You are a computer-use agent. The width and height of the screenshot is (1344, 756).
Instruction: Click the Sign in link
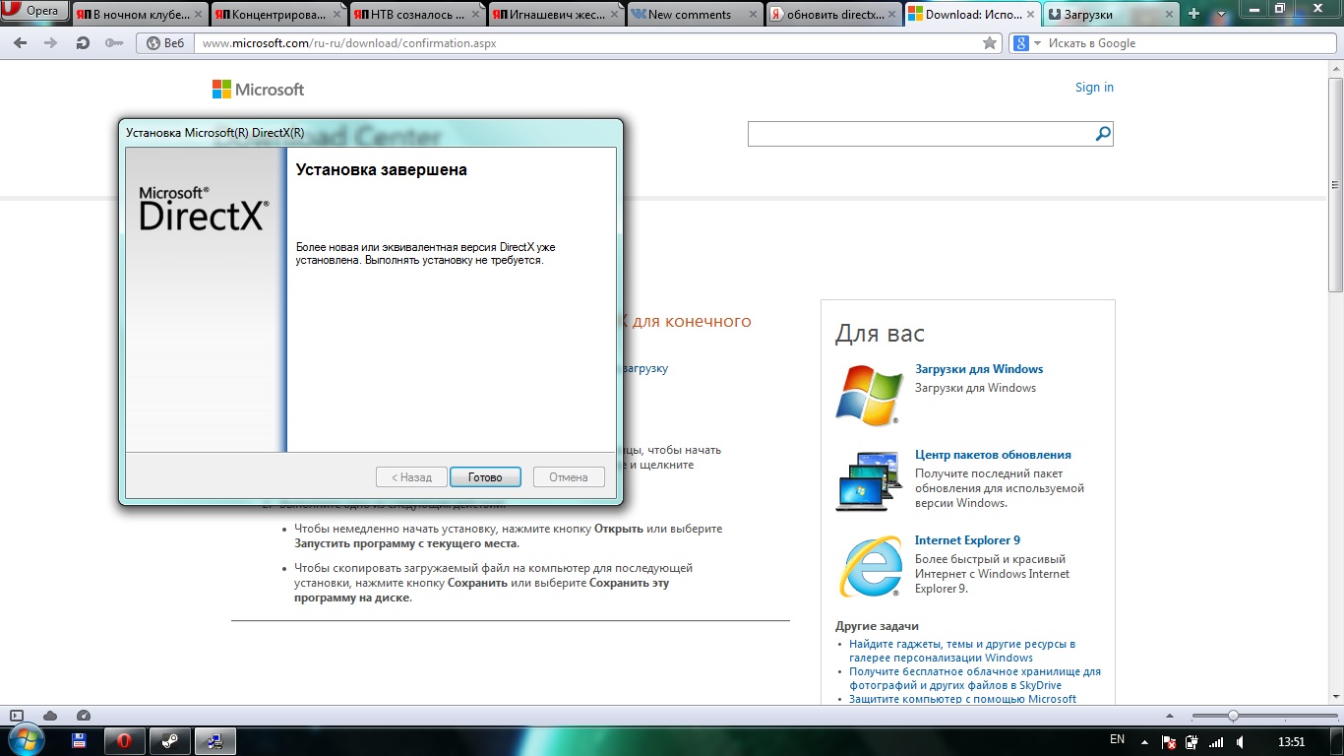[x=1094, y=88]
